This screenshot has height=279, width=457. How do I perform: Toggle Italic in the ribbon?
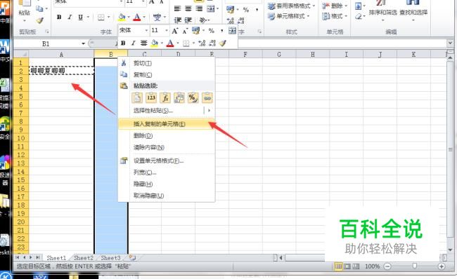70,18
